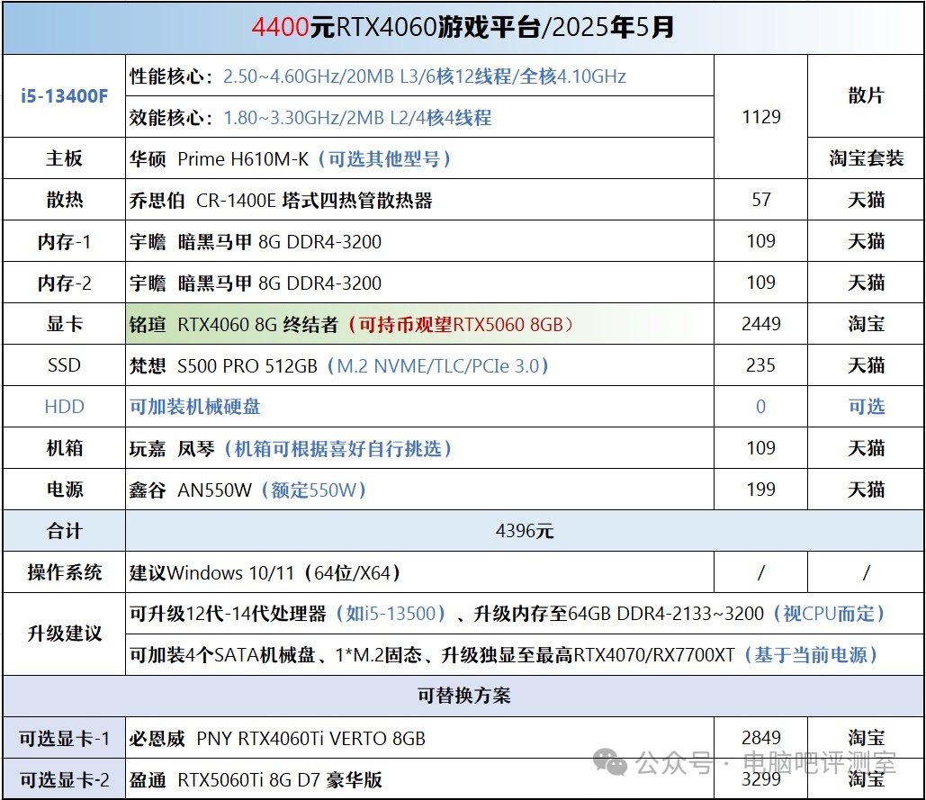Click the 淘宝套装 source cell

(866, 158)
